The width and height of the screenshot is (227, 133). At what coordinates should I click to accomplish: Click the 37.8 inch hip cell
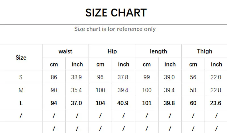(x=123, y=77)
